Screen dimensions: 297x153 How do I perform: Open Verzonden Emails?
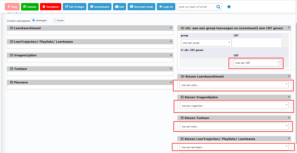coord(141,7)
